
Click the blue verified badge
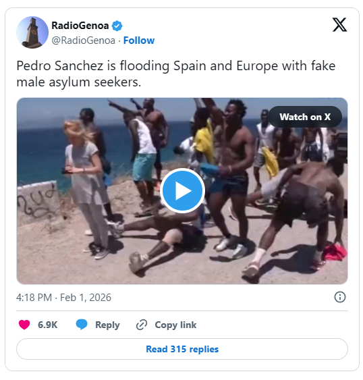coord(117,26)
